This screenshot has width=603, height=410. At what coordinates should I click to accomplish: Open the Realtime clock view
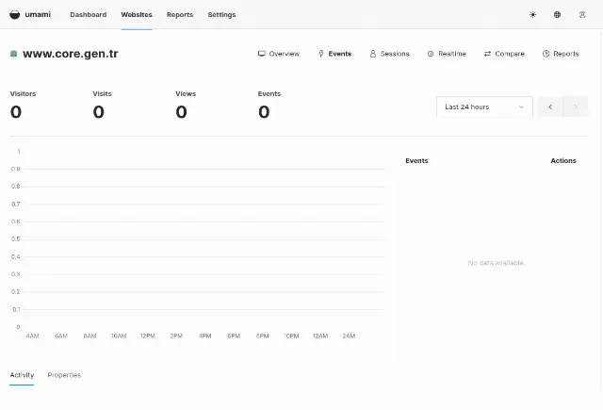[447, 54]
